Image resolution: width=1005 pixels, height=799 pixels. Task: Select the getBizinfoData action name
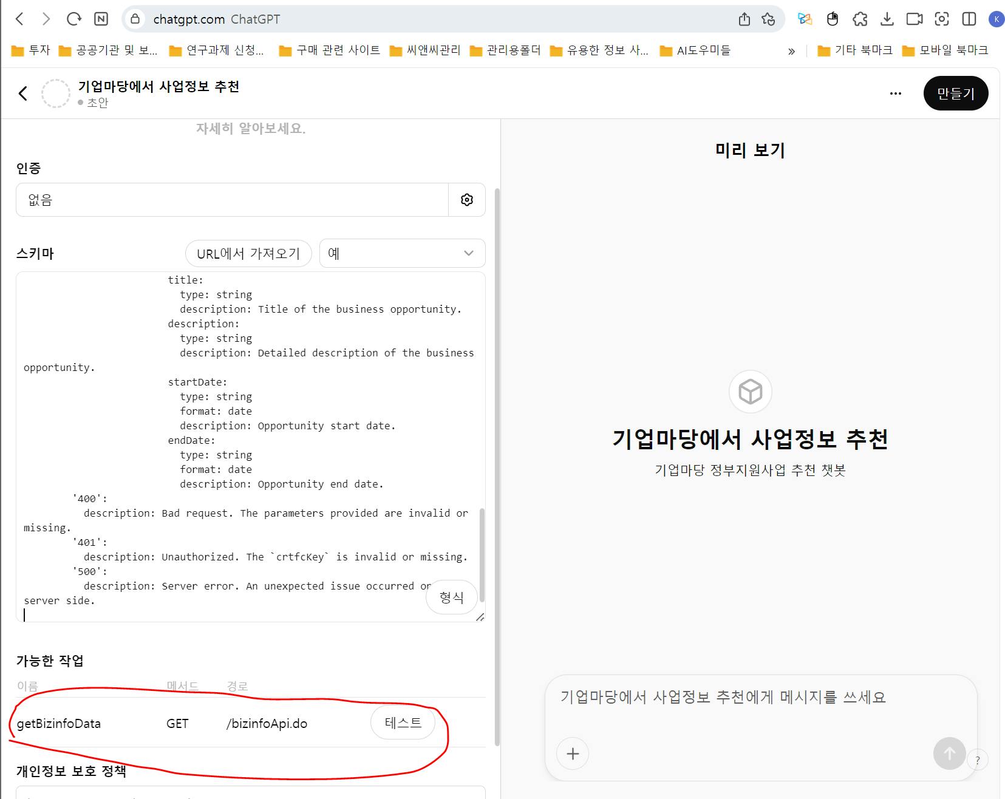pos(59,724)
